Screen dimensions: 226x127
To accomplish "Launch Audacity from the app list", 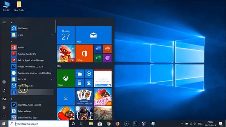I will coord(32,92).
